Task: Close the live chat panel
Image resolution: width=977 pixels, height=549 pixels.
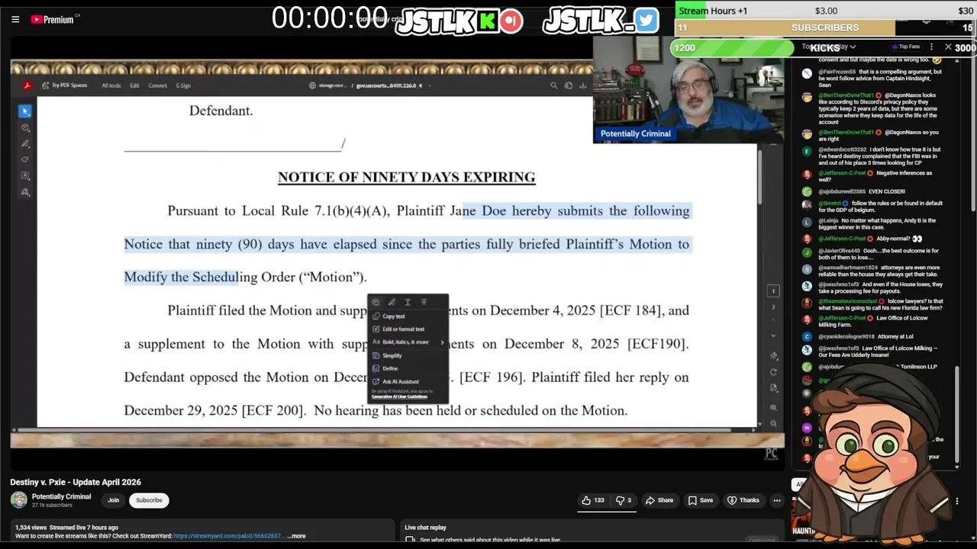Action: click(948, 47)
